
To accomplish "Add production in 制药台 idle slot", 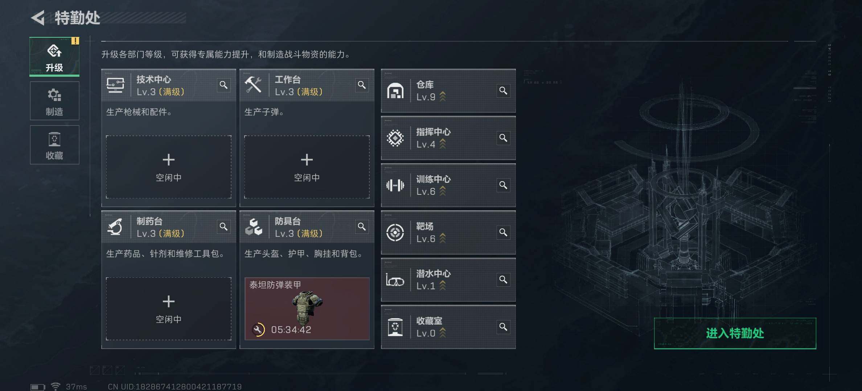I will (x=169, y=309).
